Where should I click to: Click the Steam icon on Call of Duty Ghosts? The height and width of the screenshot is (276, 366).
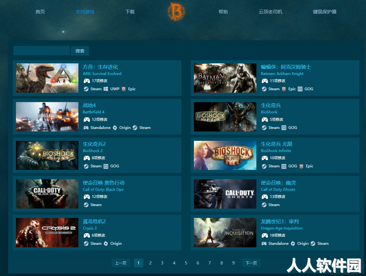tap(264, 205)
